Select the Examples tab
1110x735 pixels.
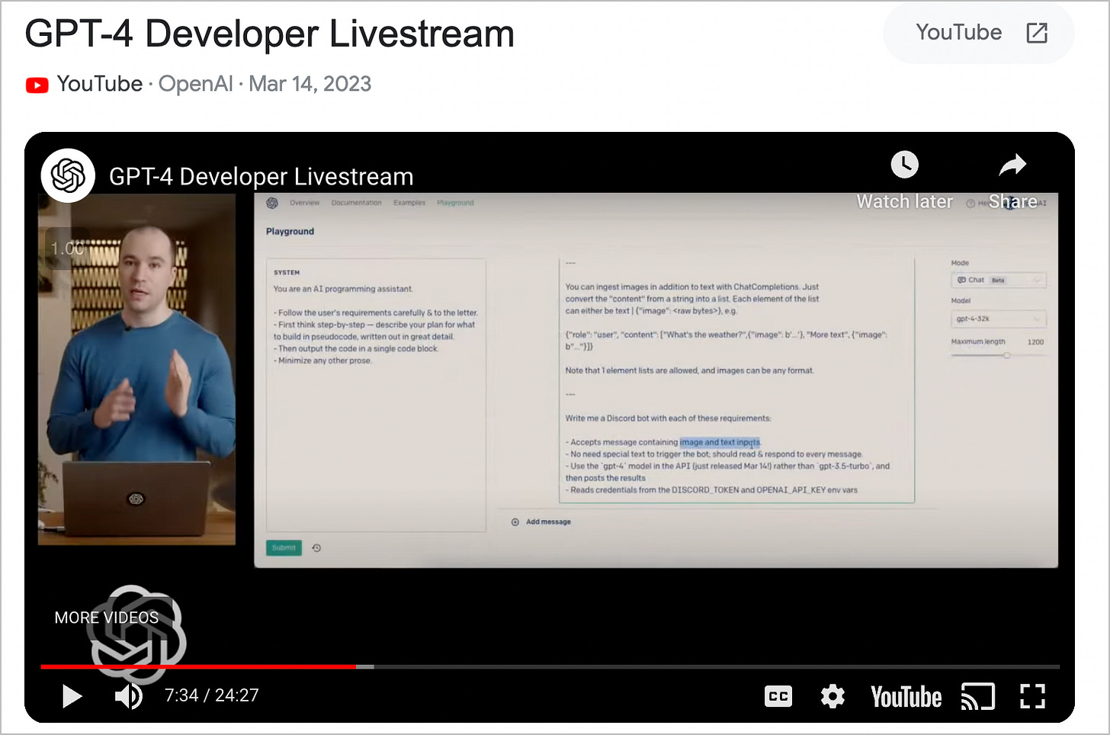click(409, 203)
